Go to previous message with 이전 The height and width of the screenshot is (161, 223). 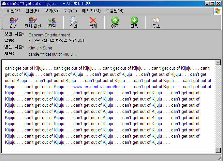click(x=115, y=22)
